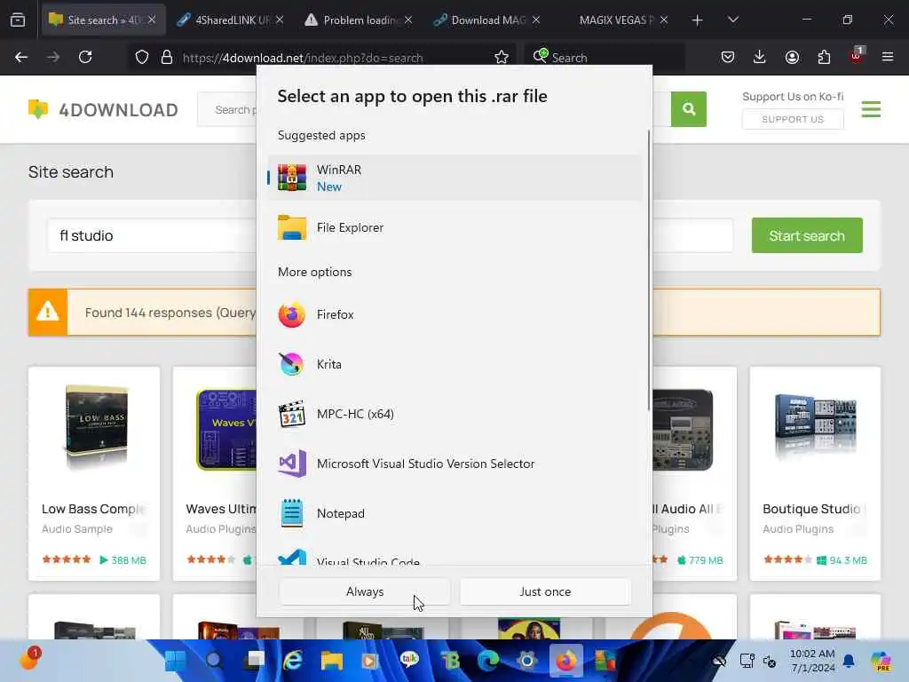Bookmark this page with the star icon
Image resolution: width=909 pixels, height=682 pixels.
(x=502, y=57)
